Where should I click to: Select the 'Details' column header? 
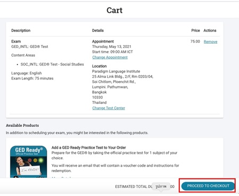98,30
